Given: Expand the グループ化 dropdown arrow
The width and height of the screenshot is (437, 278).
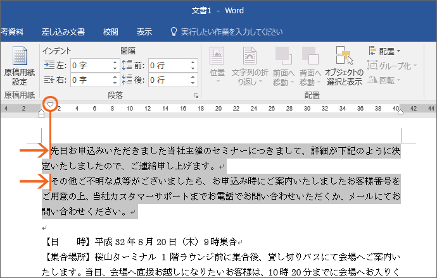Looking at the screenshot, I should pos(415,66).
